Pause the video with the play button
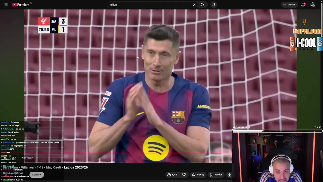323x182 pixels. [x=6, y=158]
